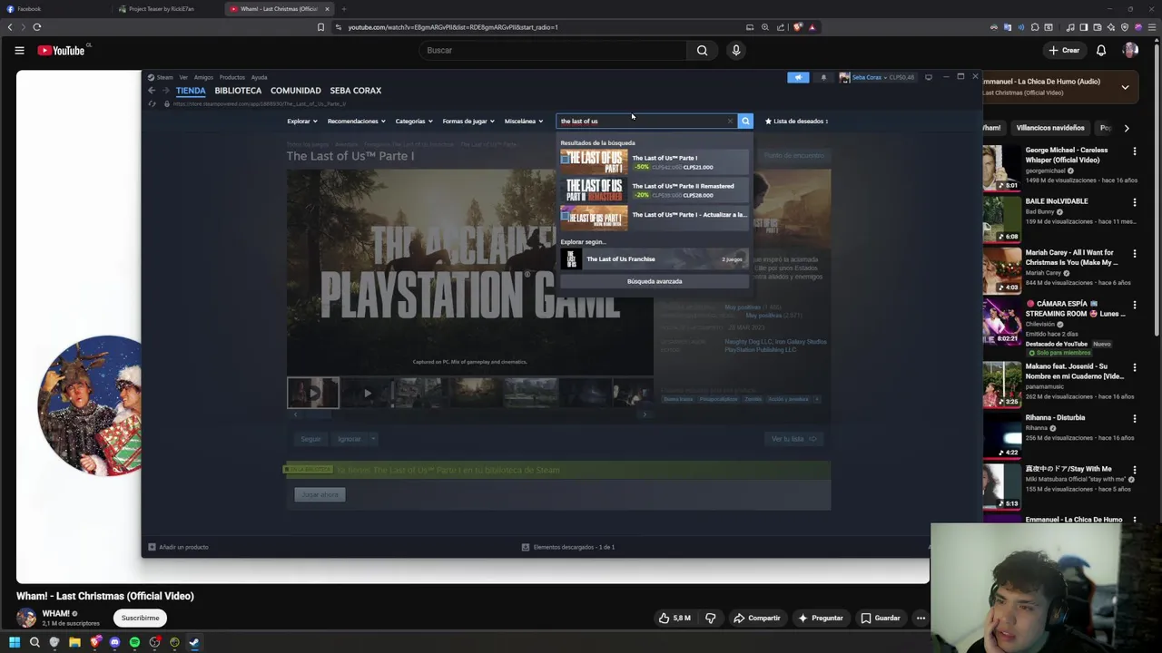This screenshot has height=653, width=1162.
Task: Open the Ignorar dropdown arrow
Action: [372, 439]
